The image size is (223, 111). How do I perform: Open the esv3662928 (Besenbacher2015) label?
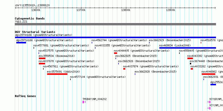point(156,72)
